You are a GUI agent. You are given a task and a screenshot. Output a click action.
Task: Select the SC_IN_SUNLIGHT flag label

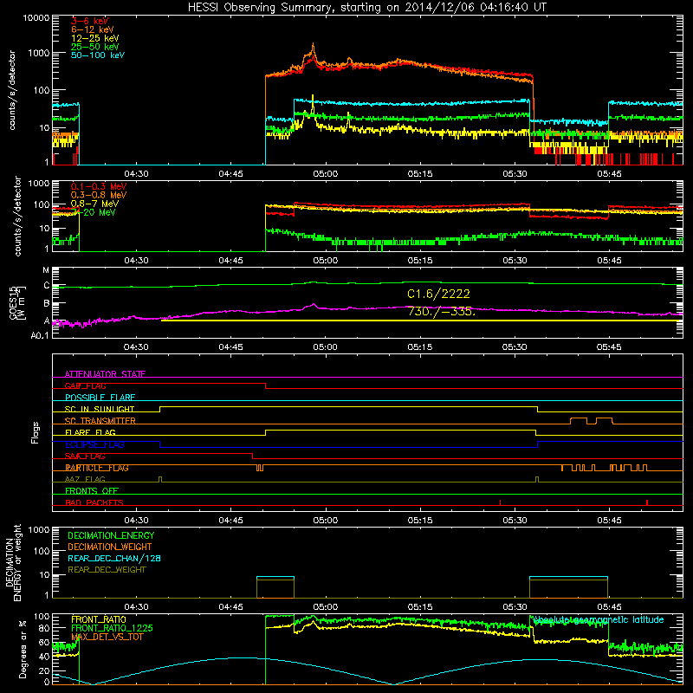(100, 409)
